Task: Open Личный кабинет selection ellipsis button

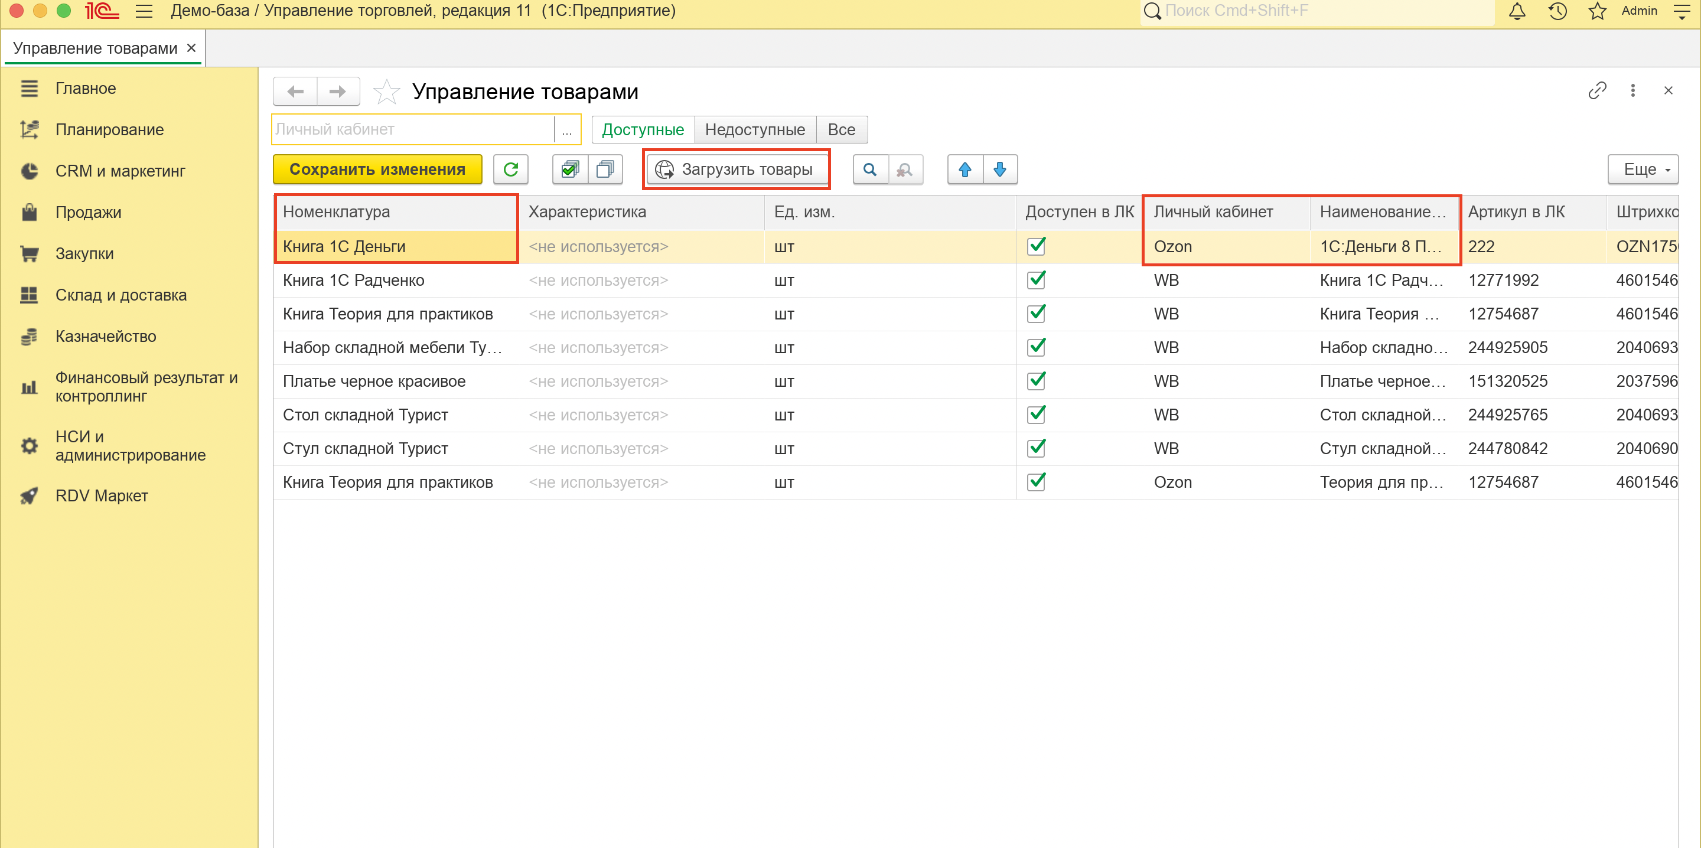Action: pyautogui.click(x=566, y=129)
